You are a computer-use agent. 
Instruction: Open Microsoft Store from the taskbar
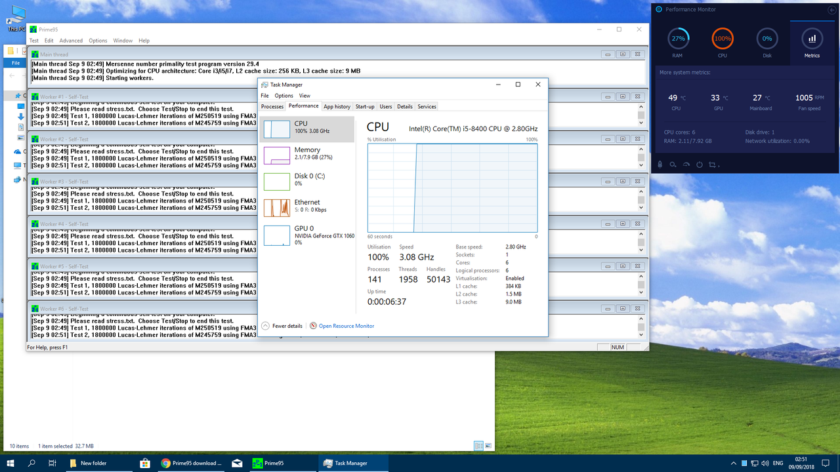click(x=144, y=463)
